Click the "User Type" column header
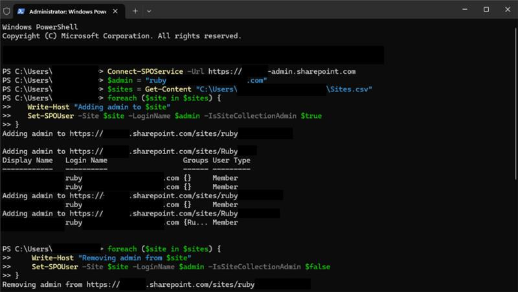Viewport: 518px width, 292px height. pos(231,160)
